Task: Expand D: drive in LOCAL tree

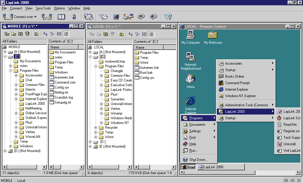Action: pyautogui.click(x=90, y=142)
